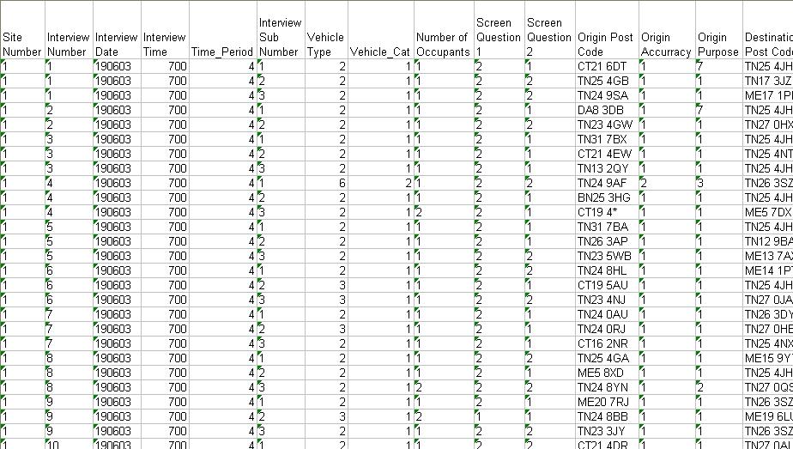The height and width of the screenshot is (449, 793).
Task: Click the cell with TN13 2QY
Action: [x=608, y=168]
